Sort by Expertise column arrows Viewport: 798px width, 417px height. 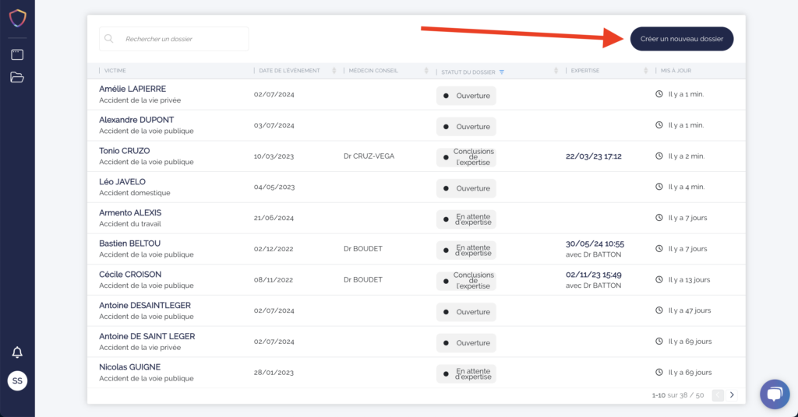(646, 71)
